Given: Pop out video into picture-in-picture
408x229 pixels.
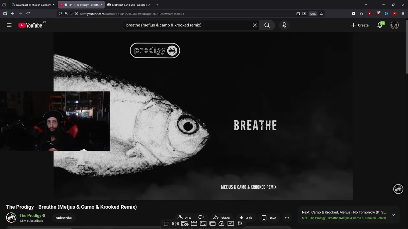Looking at the screenshot, I should (x=298, y=14).
